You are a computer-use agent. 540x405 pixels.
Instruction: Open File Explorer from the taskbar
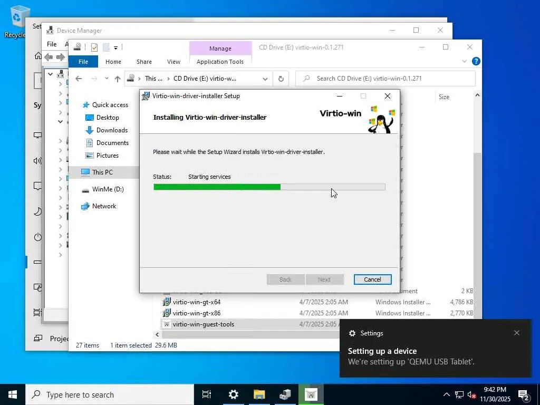259,394
